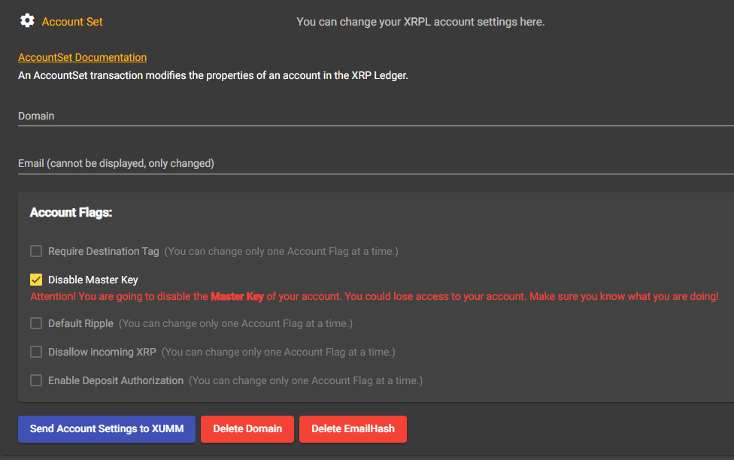Tick the Default Ripple checkbox
Screen dimensions: 734x460
coord(36,323)
